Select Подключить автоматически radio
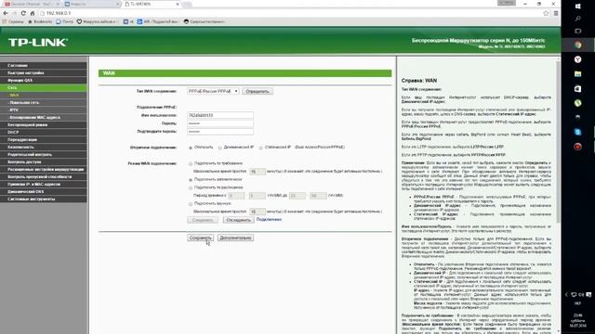This screenshot has width=595, height=334. coord(191,180)
